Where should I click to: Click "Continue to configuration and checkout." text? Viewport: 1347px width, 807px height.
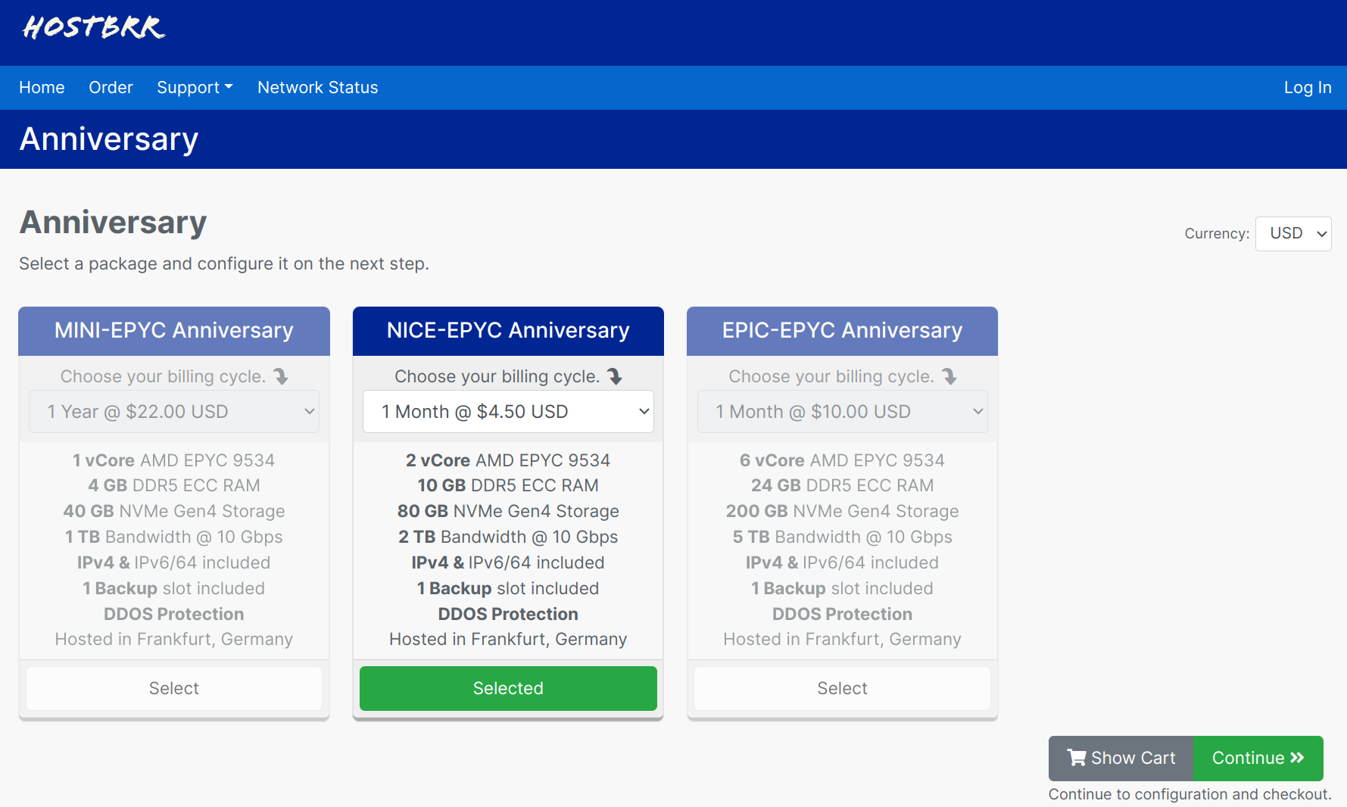point(1190,794)
